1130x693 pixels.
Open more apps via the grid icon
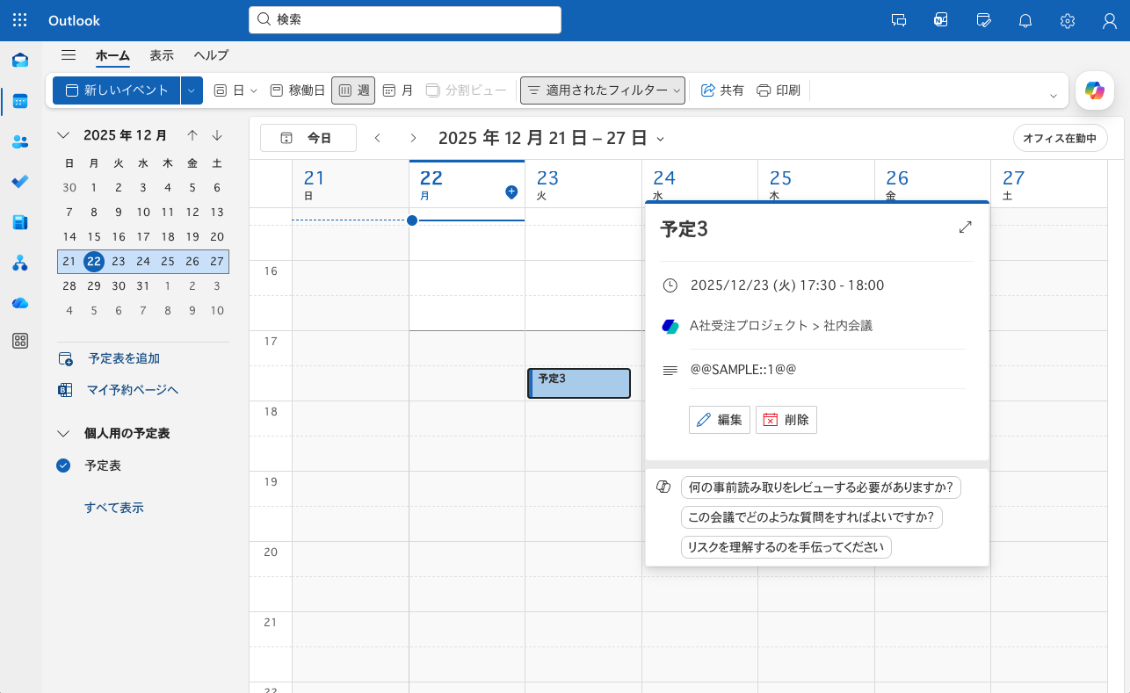click(x=20, y=341)
